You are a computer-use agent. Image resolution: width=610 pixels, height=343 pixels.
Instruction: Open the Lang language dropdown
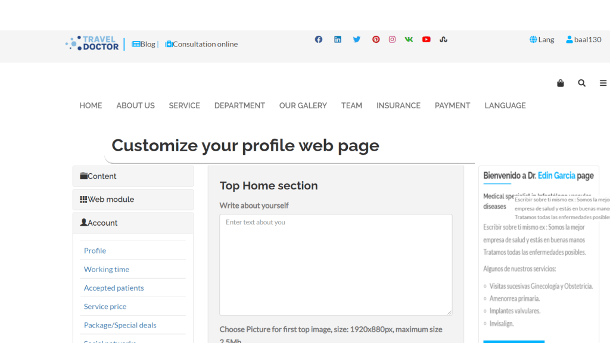pyautogui.click(x=541, y=39)
